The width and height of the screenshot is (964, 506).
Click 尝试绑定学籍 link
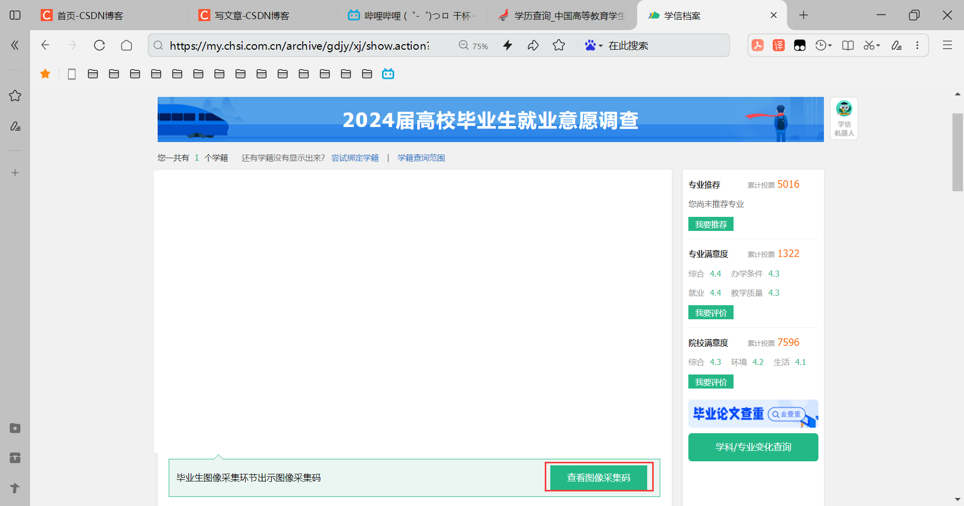click(x=355, y=158)
